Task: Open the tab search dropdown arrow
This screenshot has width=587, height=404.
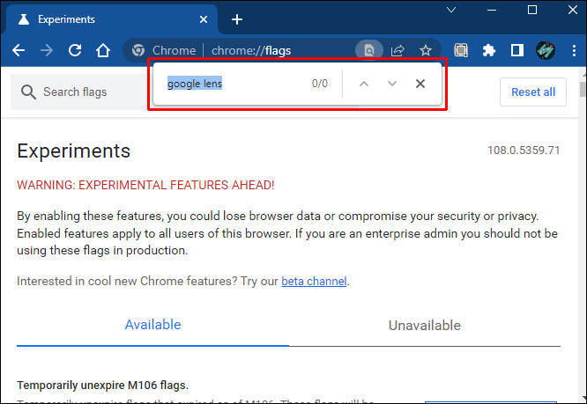Action: click(x=451, y=10)
